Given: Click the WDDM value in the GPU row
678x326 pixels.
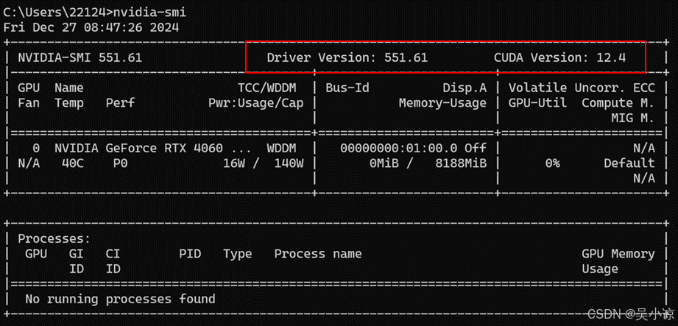Looking at the screenshot, I should click(x=281, y=149).
